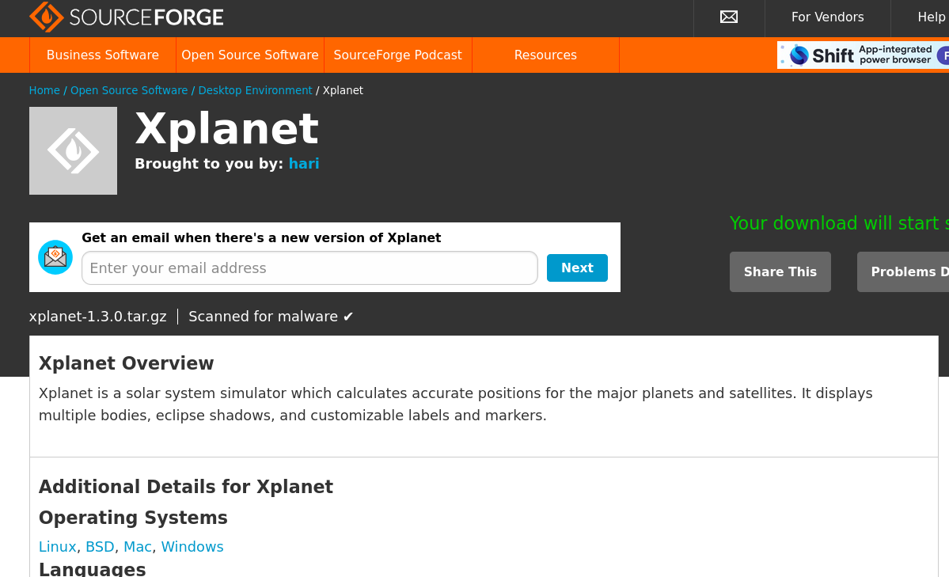
Task: Click the Xplanet project placeholder logo
Action: pos(74,150)
